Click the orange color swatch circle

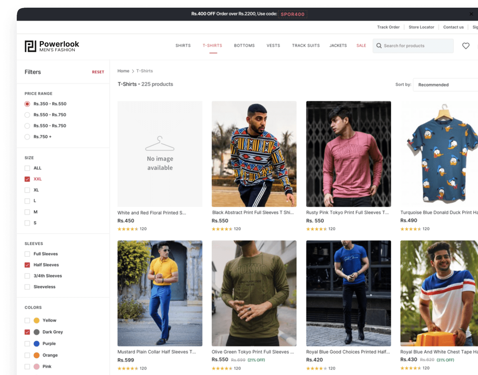coord(37,355)
